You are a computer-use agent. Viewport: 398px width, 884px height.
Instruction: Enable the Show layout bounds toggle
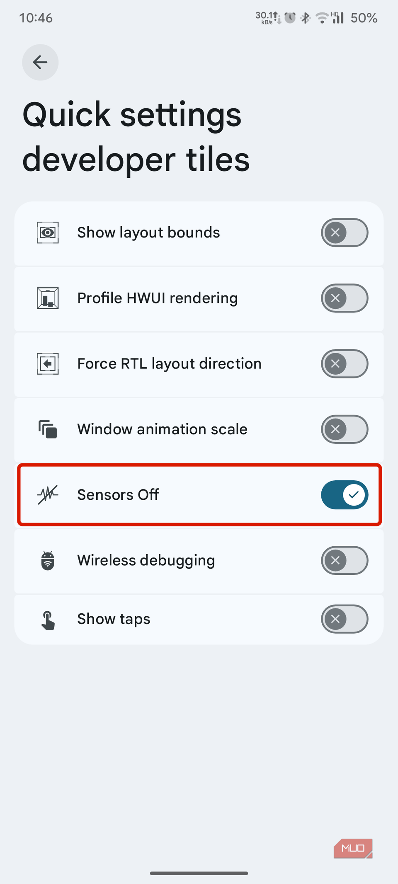tap(344, 233)
